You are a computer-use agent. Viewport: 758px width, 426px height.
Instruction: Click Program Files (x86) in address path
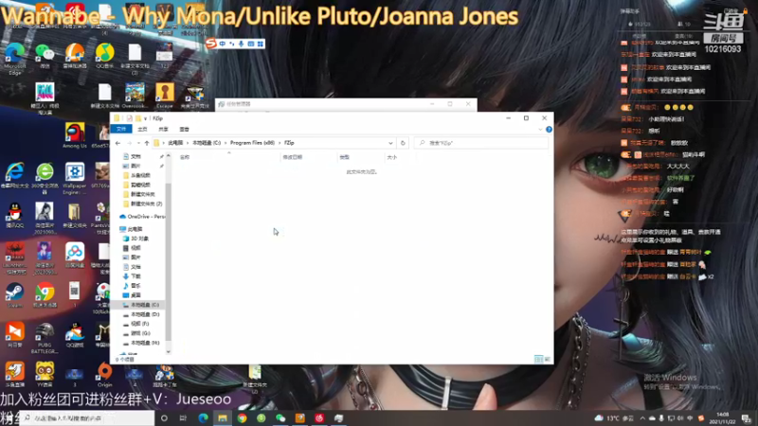(252, 143)
